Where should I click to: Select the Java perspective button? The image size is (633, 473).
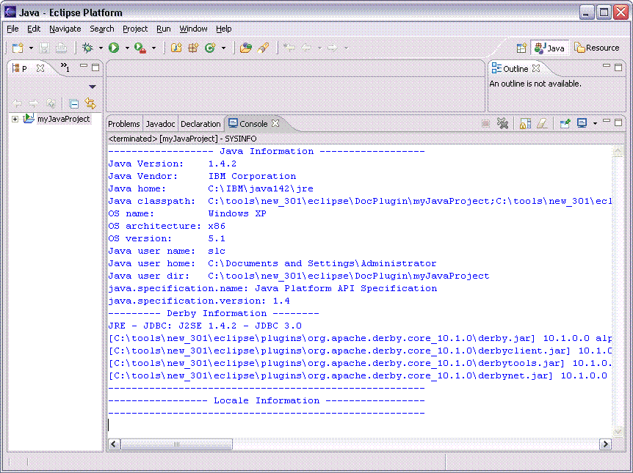tap(550, 48)
